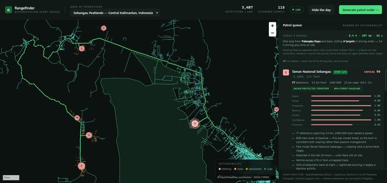Click the 'RANKED BY ACTIONABILITY' label
This screenshot has width=387, height=183.
click(x=363, y=25)
